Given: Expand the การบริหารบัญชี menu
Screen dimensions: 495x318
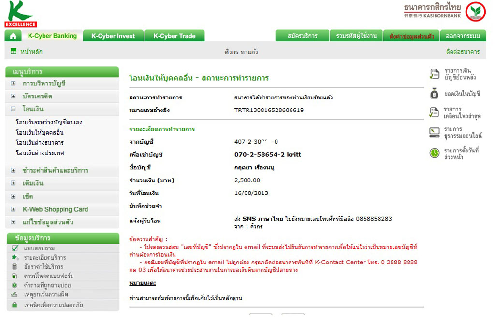Looking at the screenshot, I should 13,83.
